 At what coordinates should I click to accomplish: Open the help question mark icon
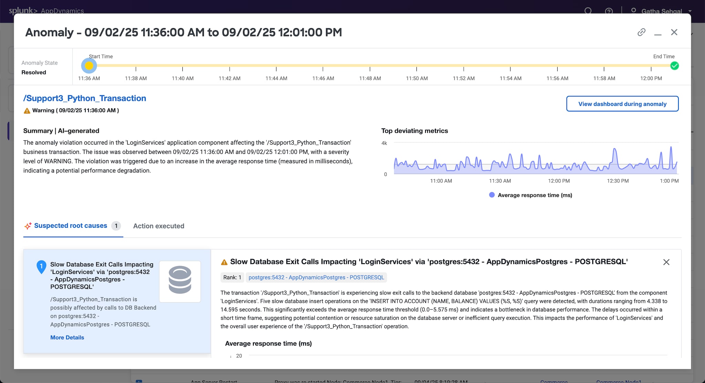pos(609,11)
